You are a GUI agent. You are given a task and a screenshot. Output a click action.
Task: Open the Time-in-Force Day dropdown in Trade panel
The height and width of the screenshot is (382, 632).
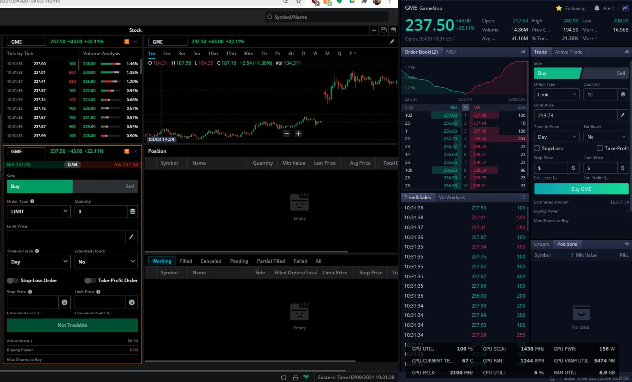click(556, 137)
